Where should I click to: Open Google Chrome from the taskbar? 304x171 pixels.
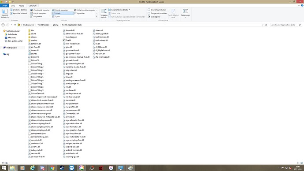click(52, 168)
